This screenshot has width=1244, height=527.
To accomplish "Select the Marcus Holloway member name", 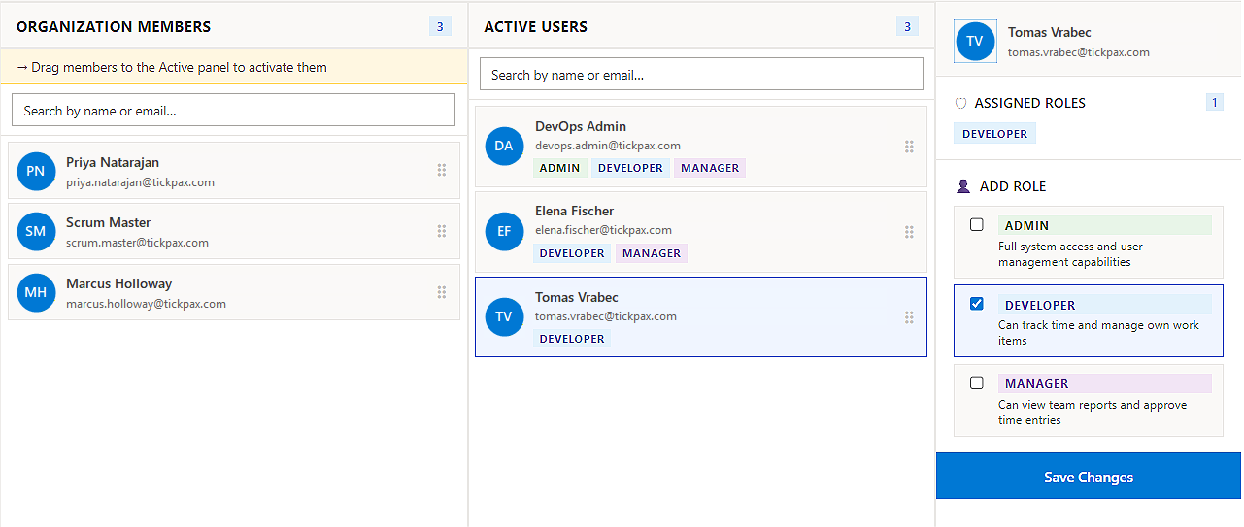I will click(x=118, y=283).
